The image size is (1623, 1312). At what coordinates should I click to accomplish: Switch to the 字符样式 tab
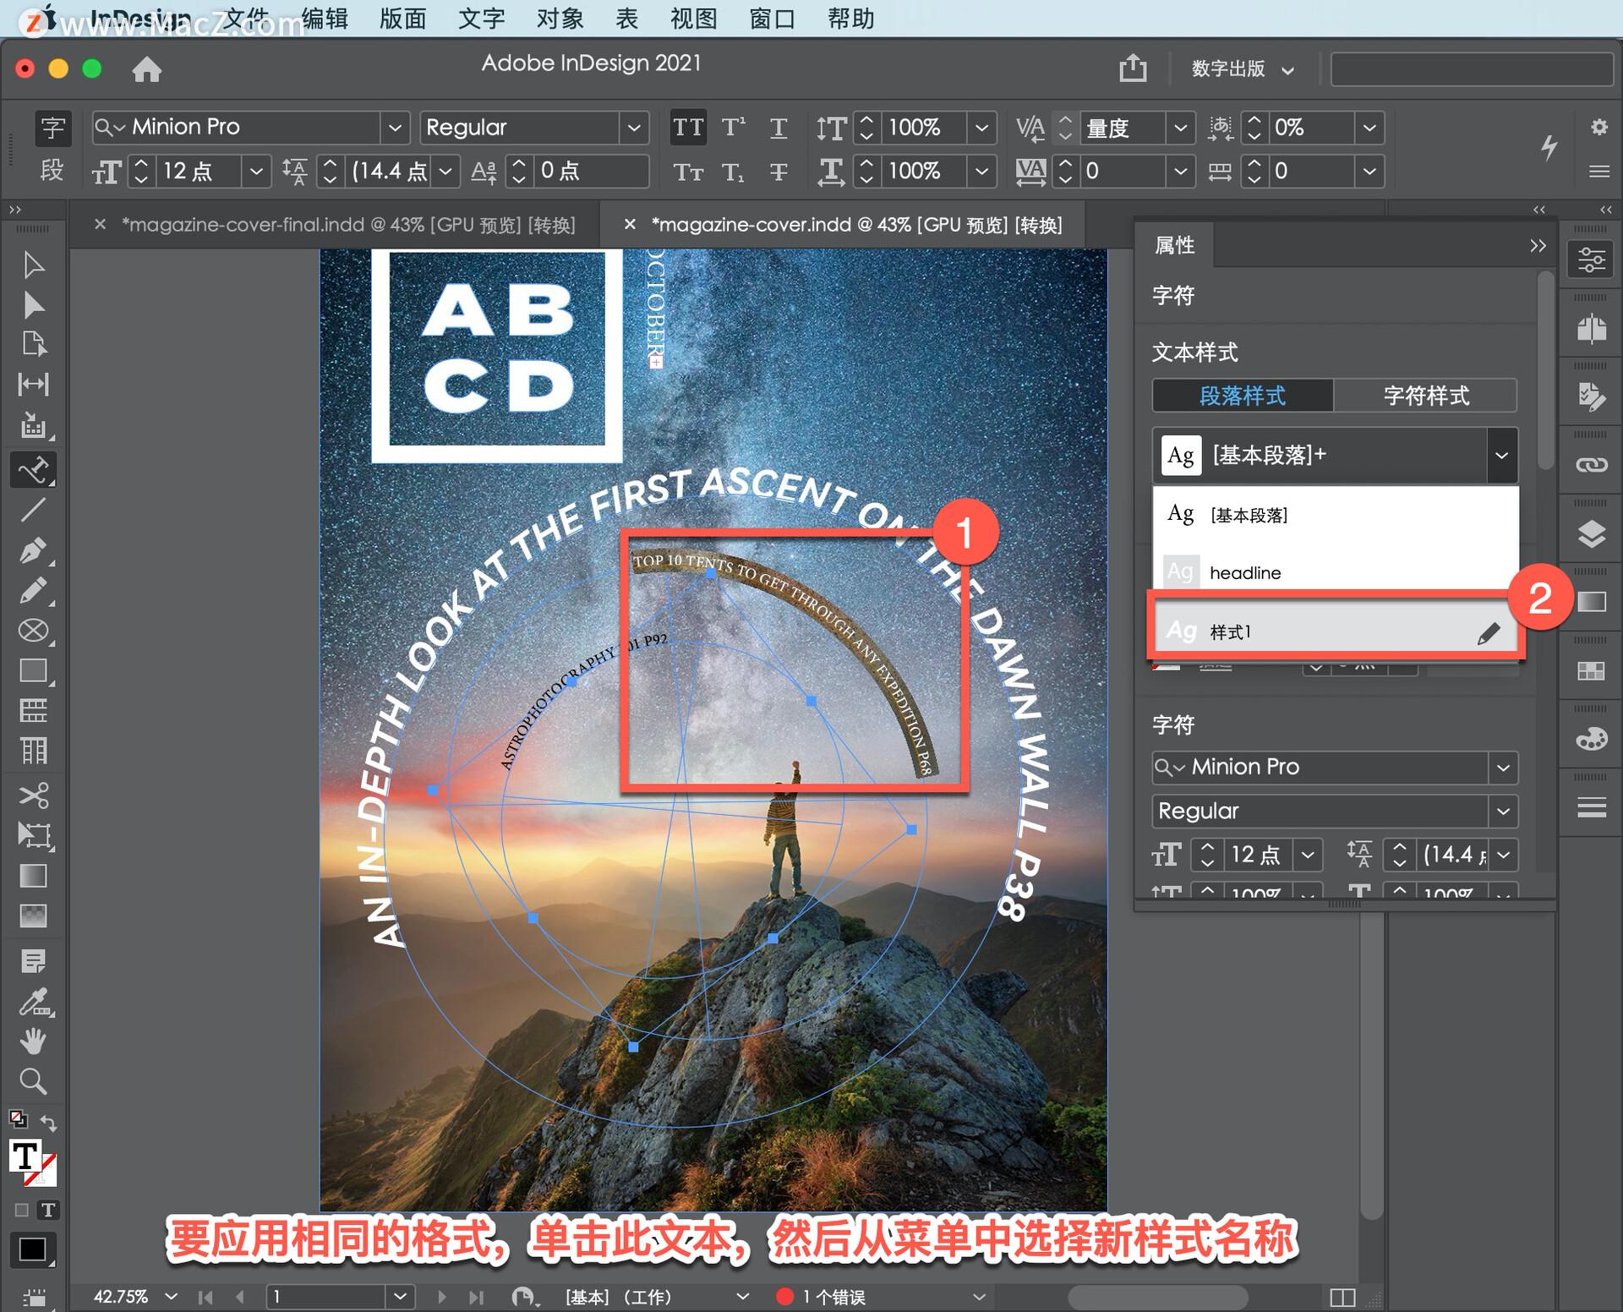(1425, 396)
